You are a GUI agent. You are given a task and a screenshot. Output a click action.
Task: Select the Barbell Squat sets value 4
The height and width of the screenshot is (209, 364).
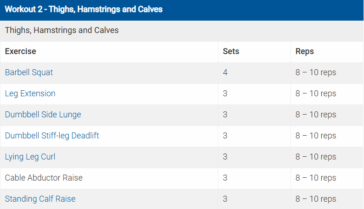coord(225,72)
